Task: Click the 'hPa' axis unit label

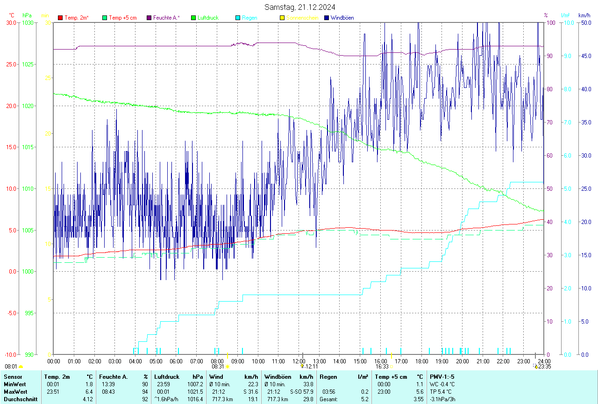Action: click(x=27, y=15)
